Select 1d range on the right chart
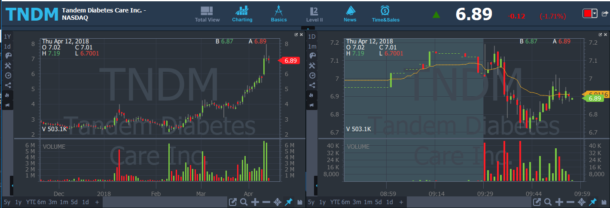 click(390, 202)
